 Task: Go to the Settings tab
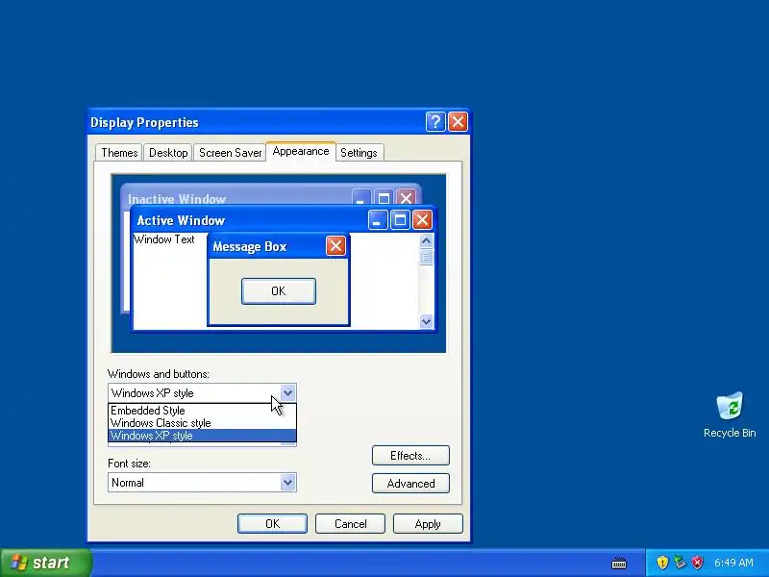pyautogui.click(x=359, y=153)
